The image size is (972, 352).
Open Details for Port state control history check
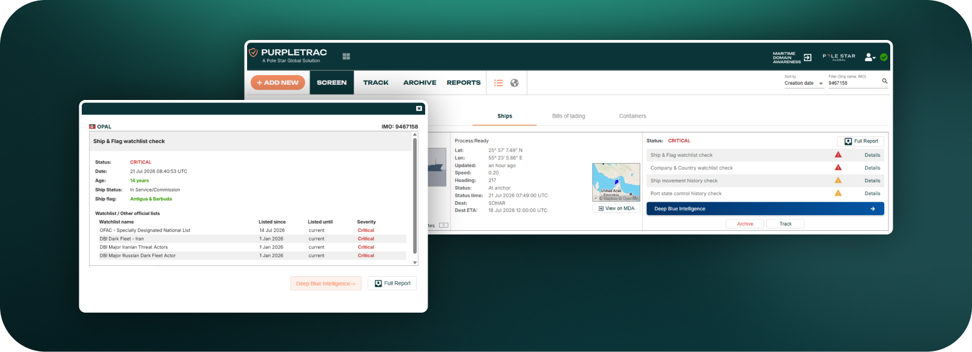(873, 193)
